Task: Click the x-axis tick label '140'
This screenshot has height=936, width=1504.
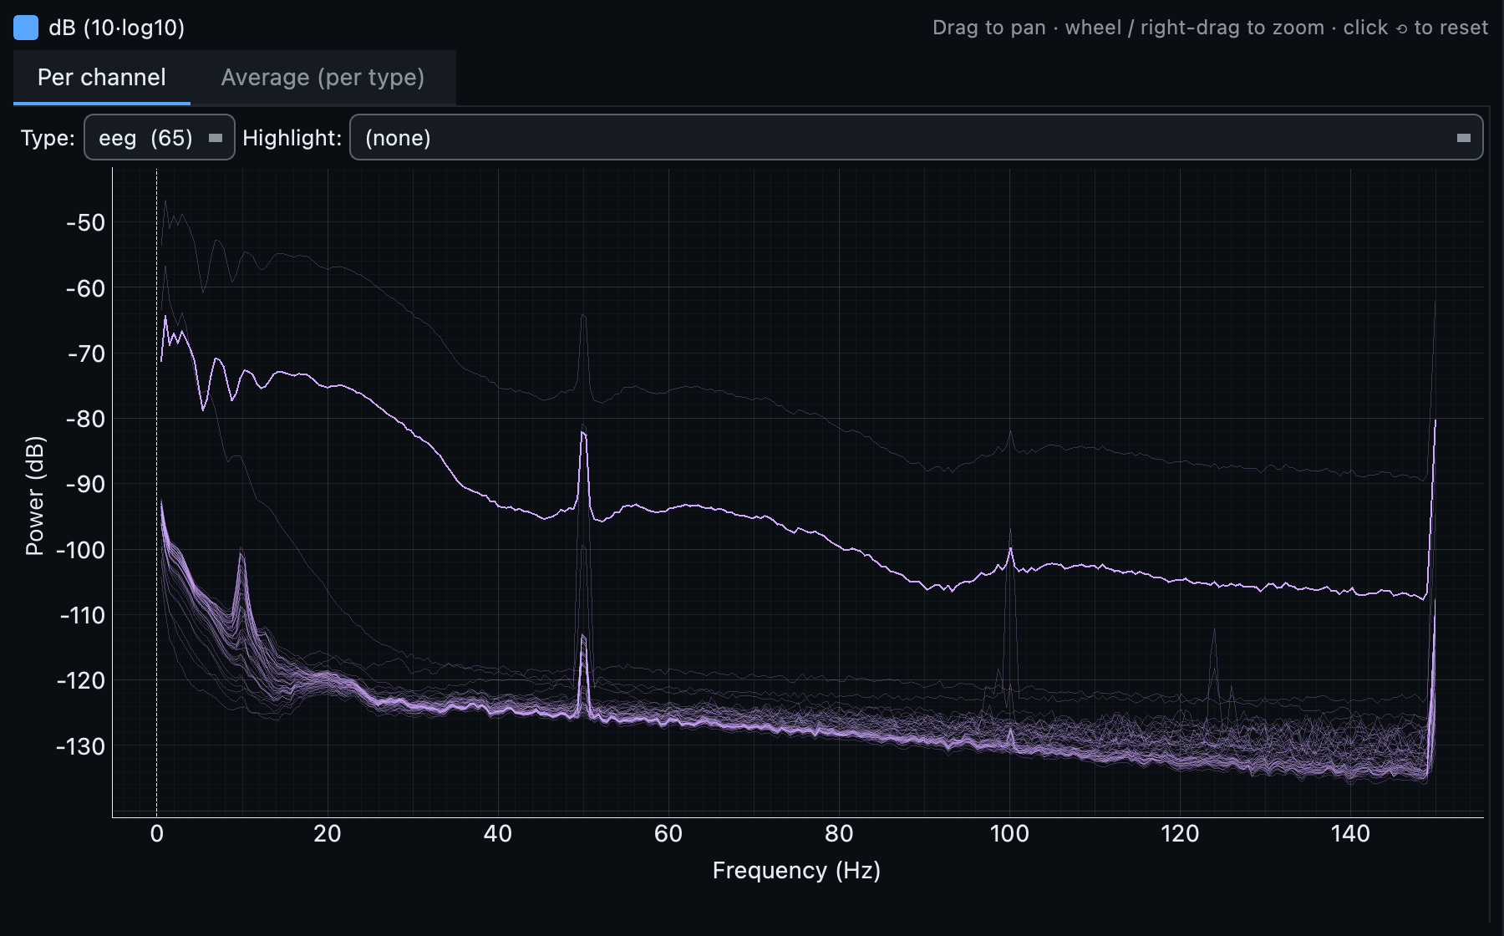Action: (1350, 833)
